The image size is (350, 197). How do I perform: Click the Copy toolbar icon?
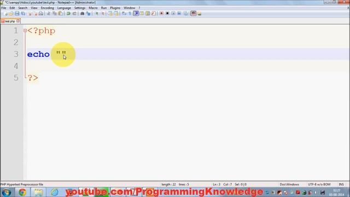click(55, 14)
